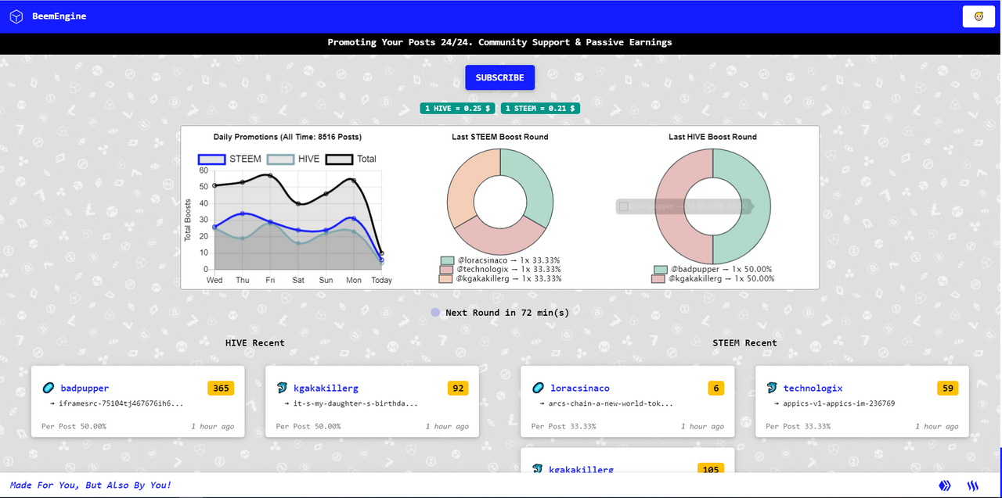Click HIVE line data point for Sat
This screenshot has width=1002, height=498.
tap(297, 243)
